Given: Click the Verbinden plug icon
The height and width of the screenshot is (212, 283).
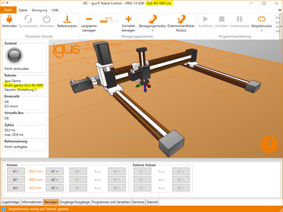Looking at the screenshot, I should click(x=9, y=19).
